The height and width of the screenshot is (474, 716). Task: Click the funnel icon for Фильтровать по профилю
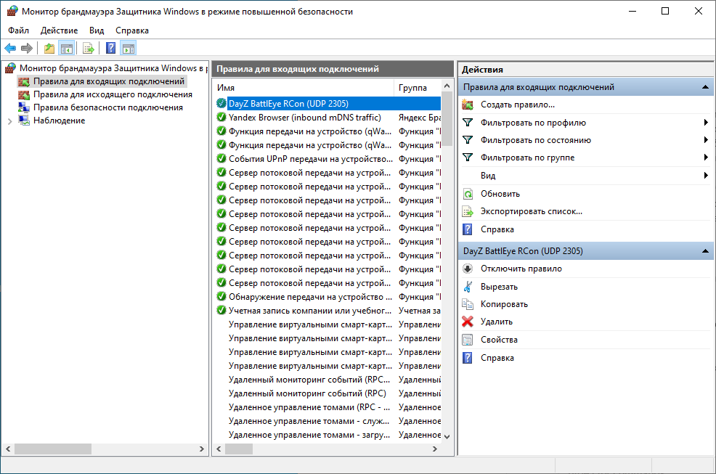pyautogui.click(x=468, y=123)
